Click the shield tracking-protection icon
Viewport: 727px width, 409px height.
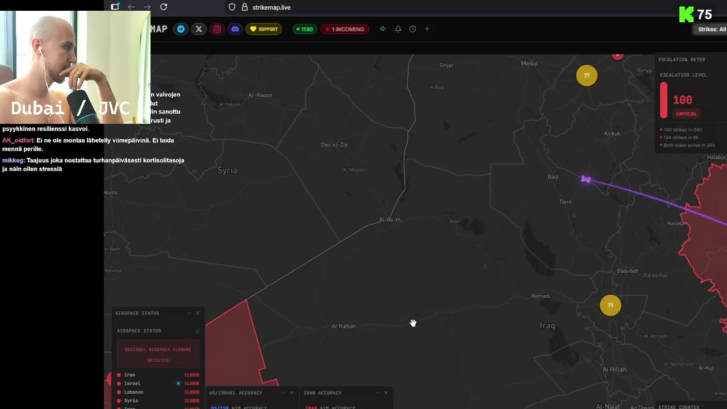point(232,7)
